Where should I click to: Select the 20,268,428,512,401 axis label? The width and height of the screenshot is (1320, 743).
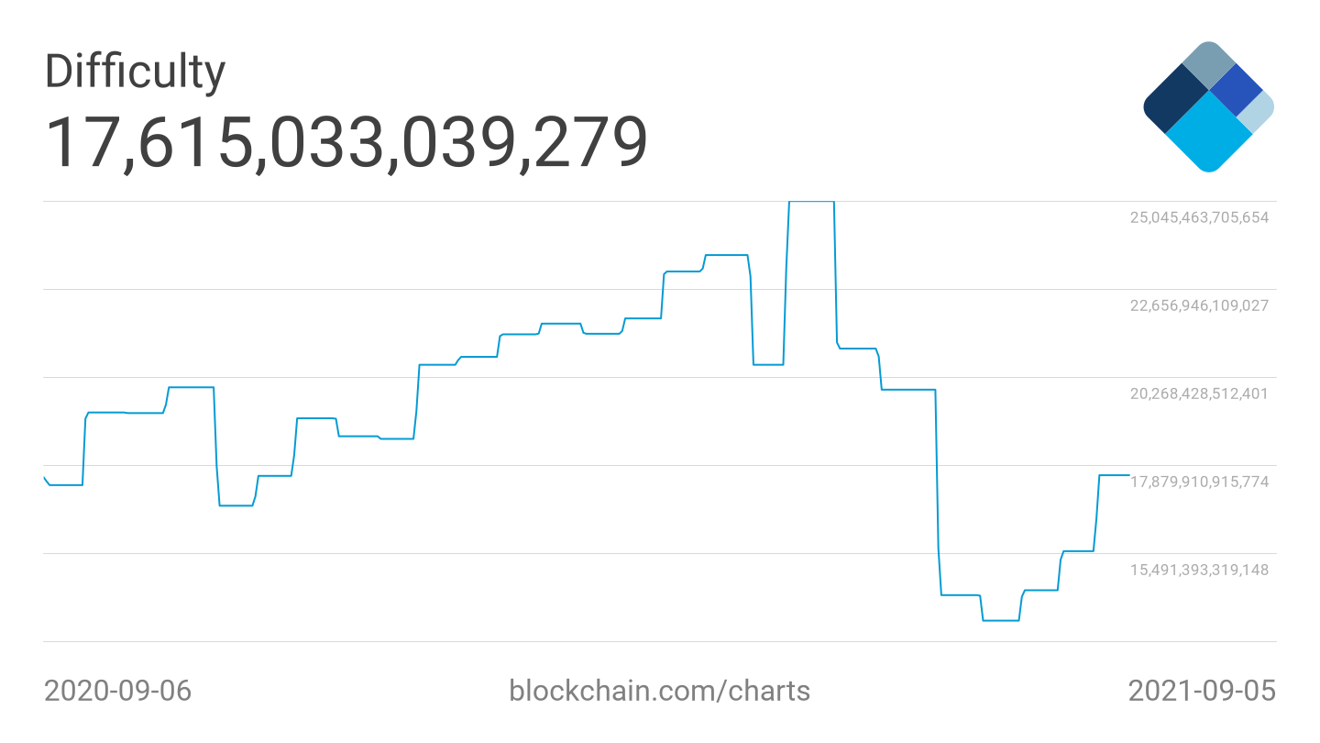[1199, 394]
